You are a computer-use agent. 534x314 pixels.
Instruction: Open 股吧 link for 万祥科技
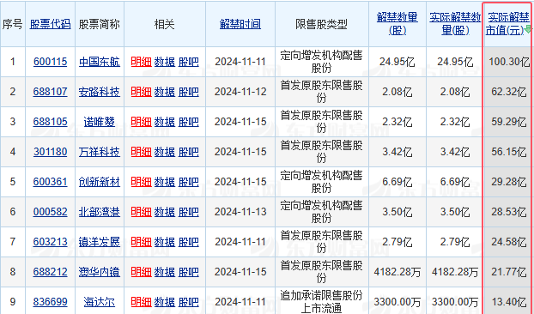point(189,152)
